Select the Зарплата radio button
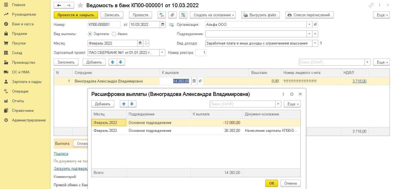Screen dimensions: 394x189 click(90, 34)
